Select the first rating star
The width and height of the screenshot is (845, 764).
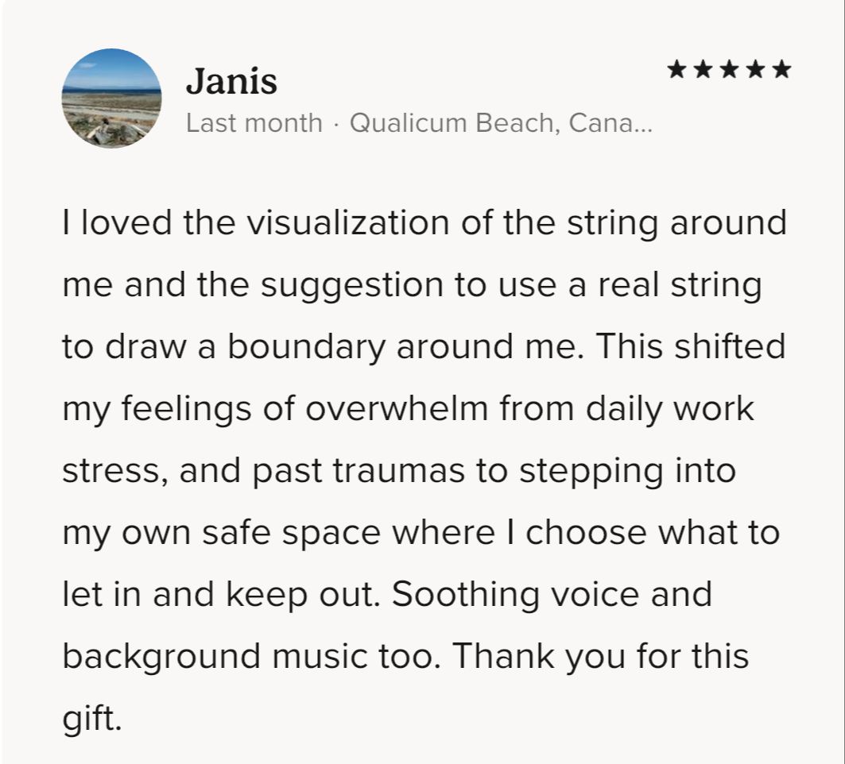tap(676, 69)
